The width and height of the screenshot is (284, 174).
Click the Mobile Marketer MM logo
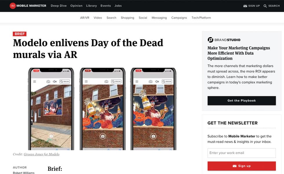(x=12, y=6)
